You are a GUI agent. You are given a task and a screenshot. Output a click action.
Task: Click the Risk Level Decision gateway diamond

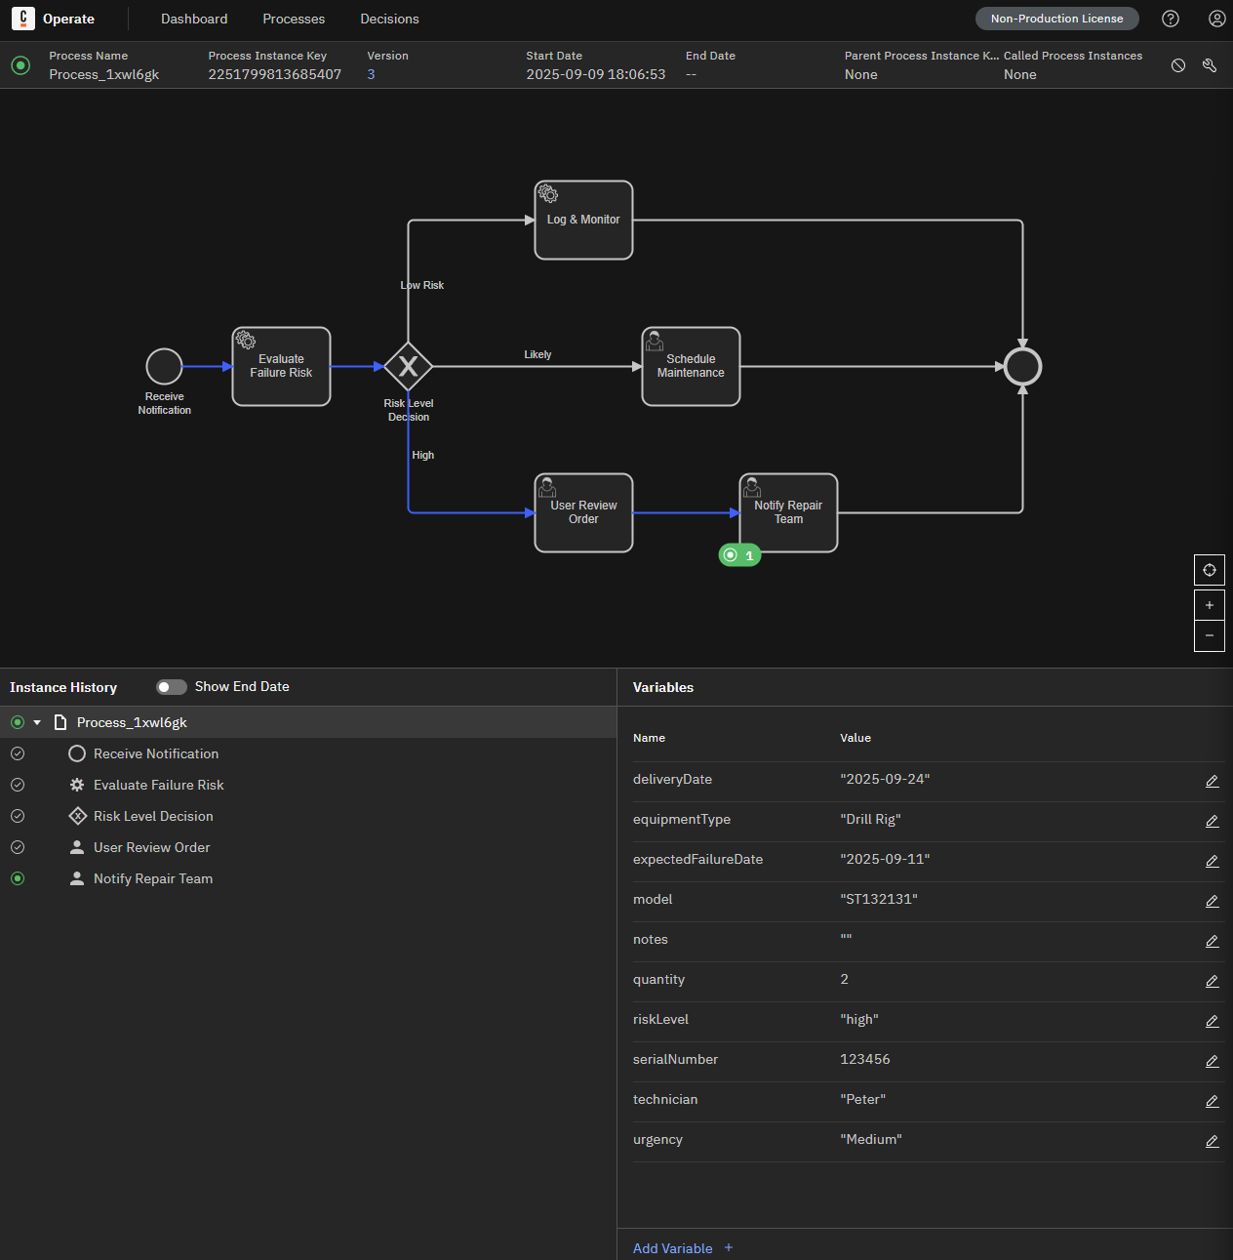coord(408,367)
